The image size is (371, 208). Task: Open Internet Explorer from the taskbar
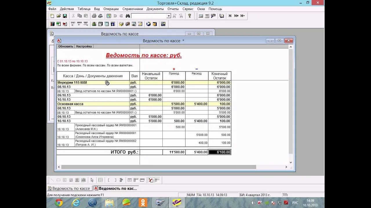click(76, 203)
